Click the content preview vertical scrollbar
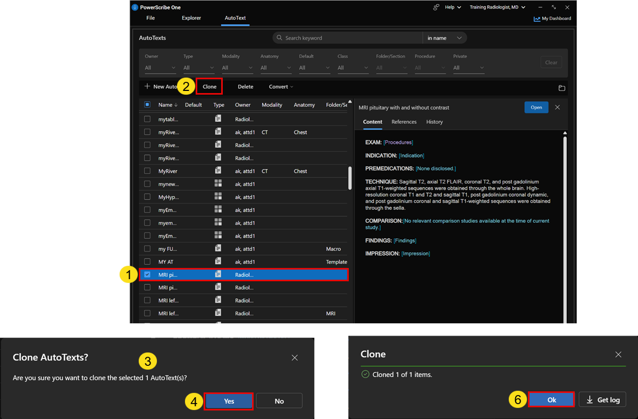 click(x=565, y=229)
